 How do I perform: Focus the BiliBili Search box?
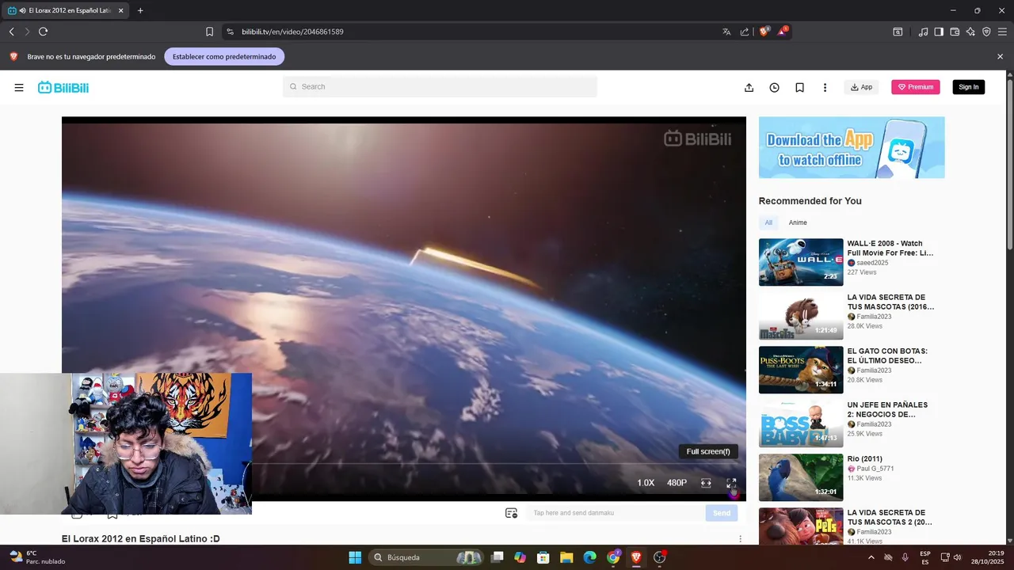coord(440,87)
